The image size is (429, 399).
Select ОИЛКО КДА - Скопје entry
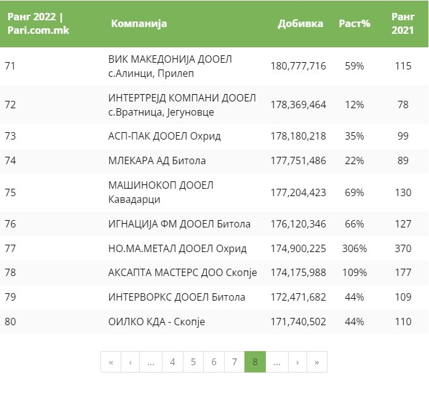click(x=156, y=322)
